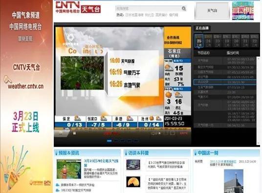The width and height of the screenshot is (262, 193).
Task: Pause the live video player
Action: pos(61,133)
